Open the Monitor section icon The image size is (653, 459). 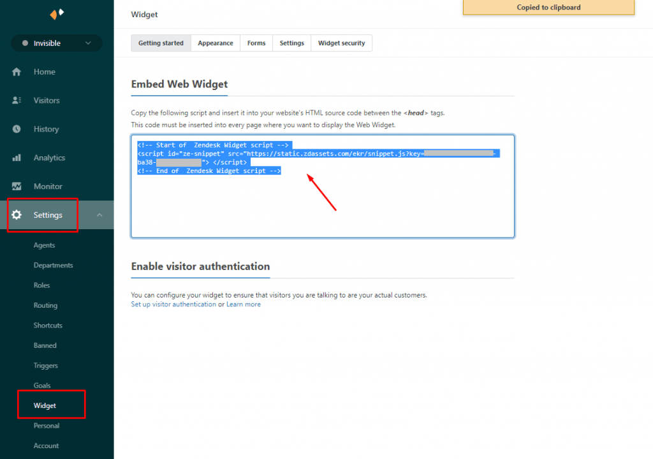click(x=17, y=186)
